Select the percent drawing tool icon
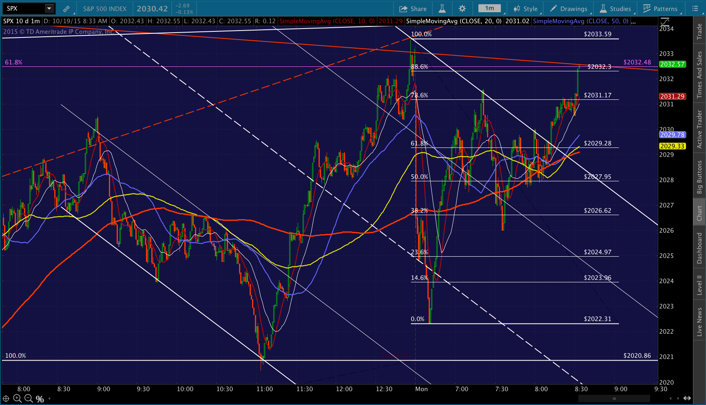This screenshot has height=405, width=706. pos(40,399)
